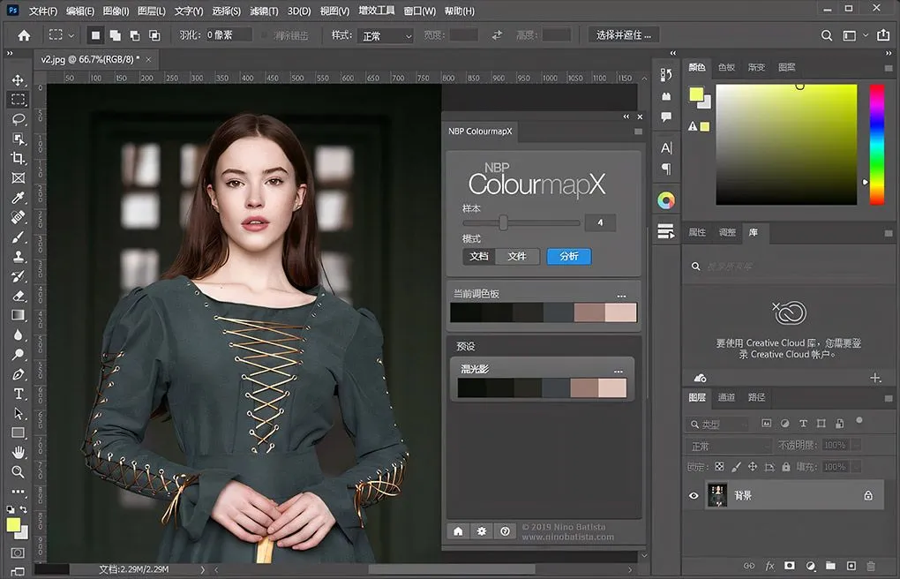Open the 滤镜(T) menu
This screenshot has height=579, width=900.
tap(263, 11)
